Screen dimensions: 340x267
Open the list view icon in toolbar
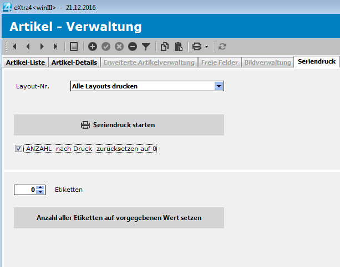[x=74, y=46]
